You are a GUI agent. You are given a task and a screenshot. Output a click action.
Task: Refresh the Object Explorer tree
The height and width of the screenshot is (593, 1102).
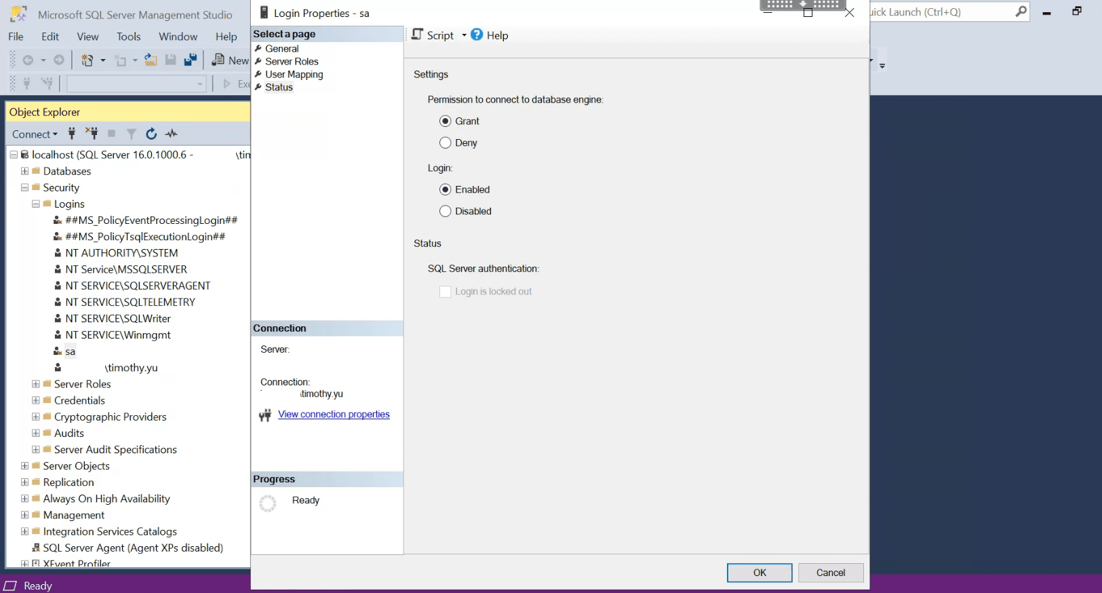click(151, 134)
